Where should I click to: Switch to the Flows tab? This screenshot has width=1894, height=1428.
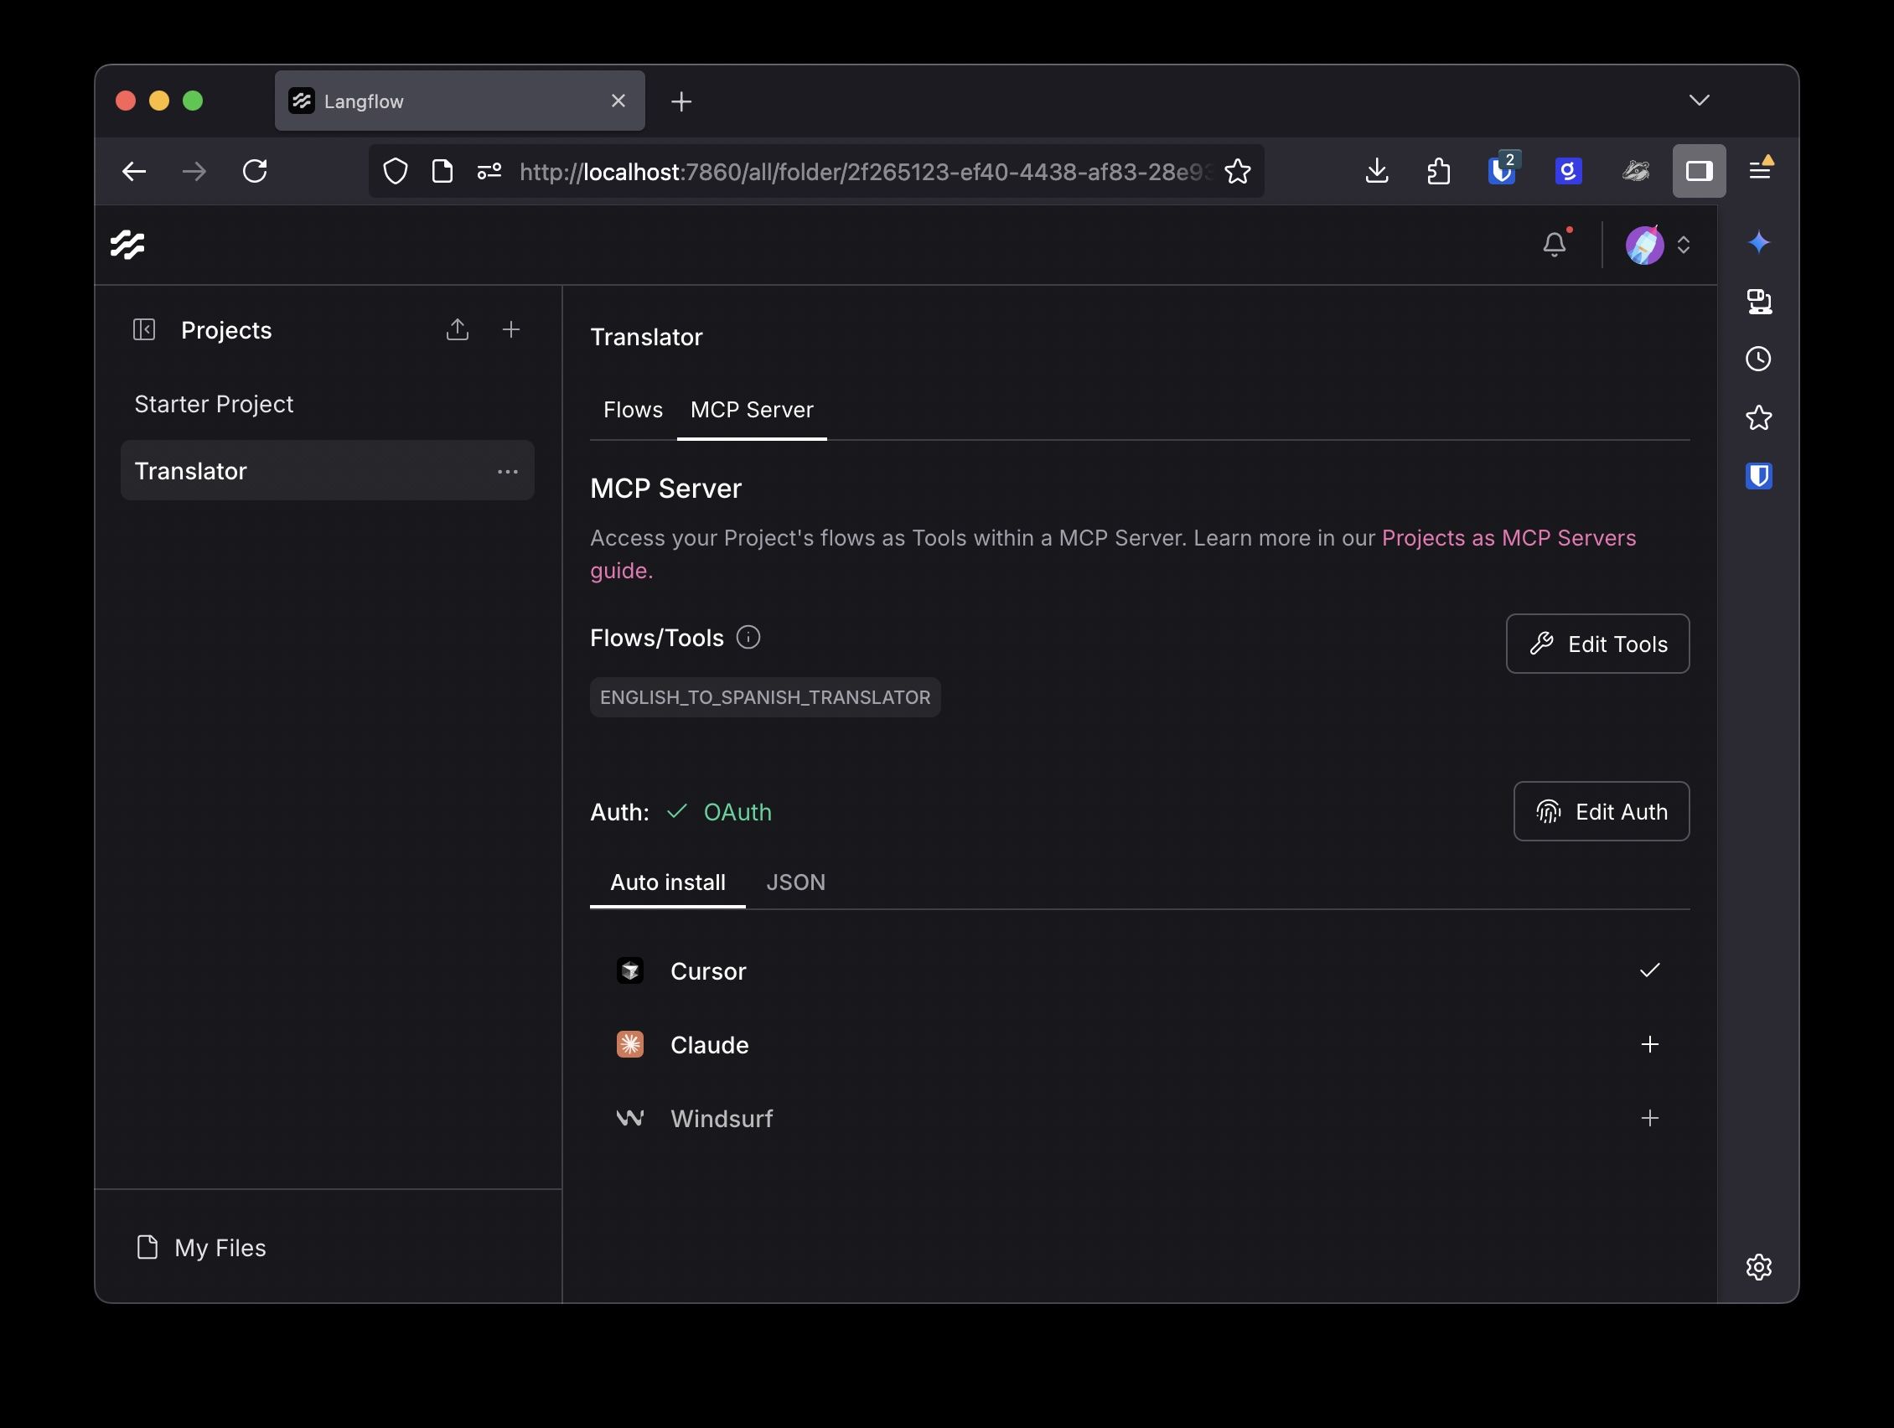pos(633,410)
